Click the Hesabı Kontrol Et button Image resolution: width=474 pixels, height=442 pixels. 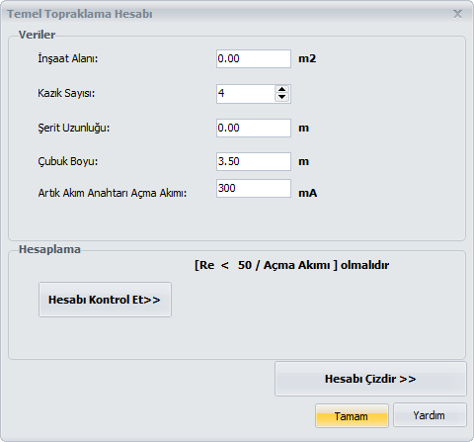coord(105,300)
